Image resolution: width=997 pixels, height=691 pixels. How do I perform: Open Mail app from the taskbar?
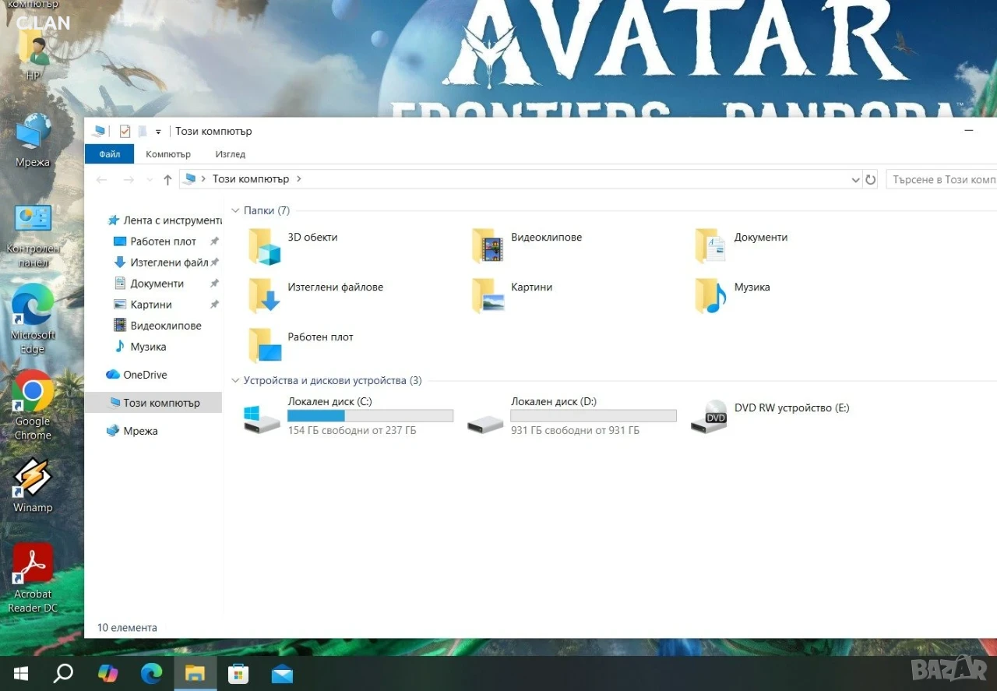point(282,673)
